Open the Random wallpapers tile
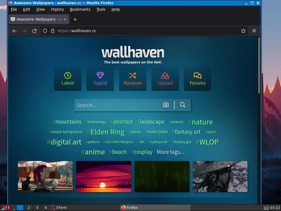The width and height of the screenshot is (281, 211). (x=133, y=79)
